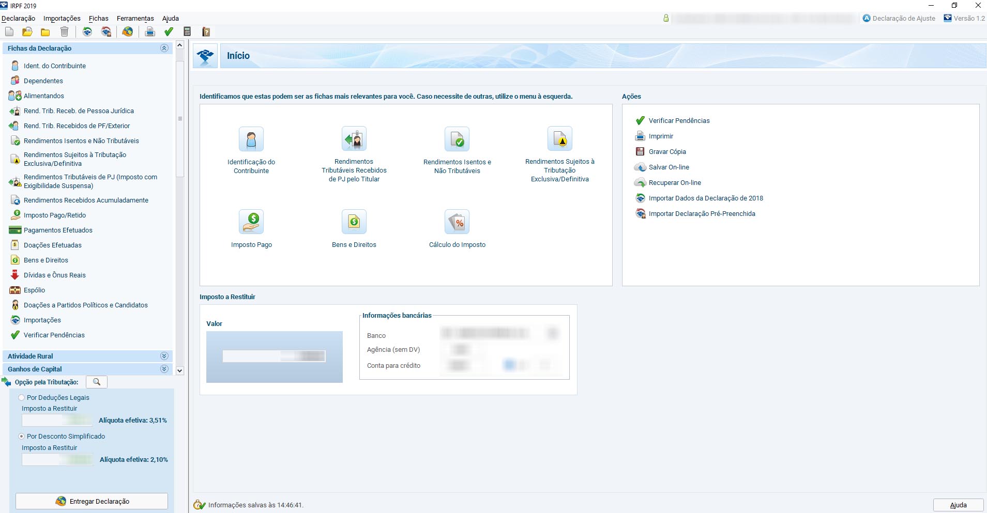Select Dívidas e Ônus Reais in sidebar

[54, 275]
